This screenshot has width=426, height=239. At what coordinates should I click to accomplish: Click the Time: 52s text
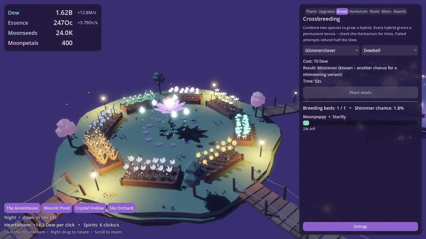click(x=312, y=81)
